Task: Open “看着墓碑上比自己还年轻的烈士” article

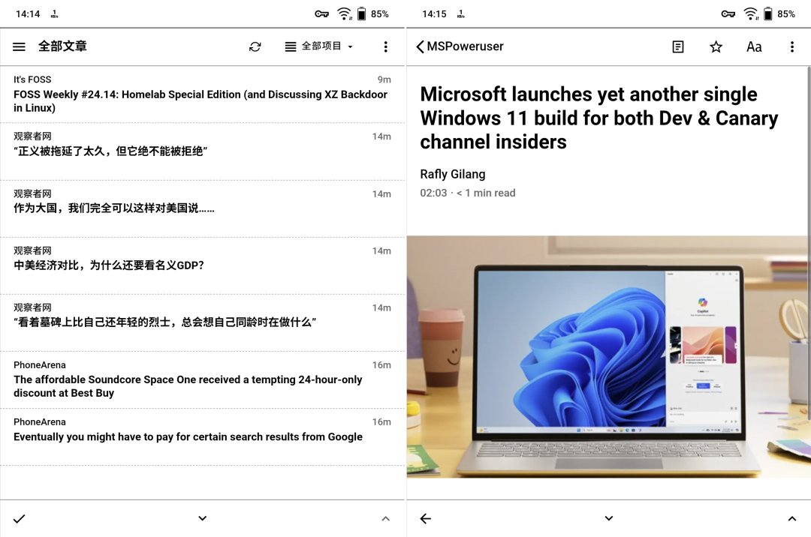Action: pyautogui.click(x=202, y=323)
